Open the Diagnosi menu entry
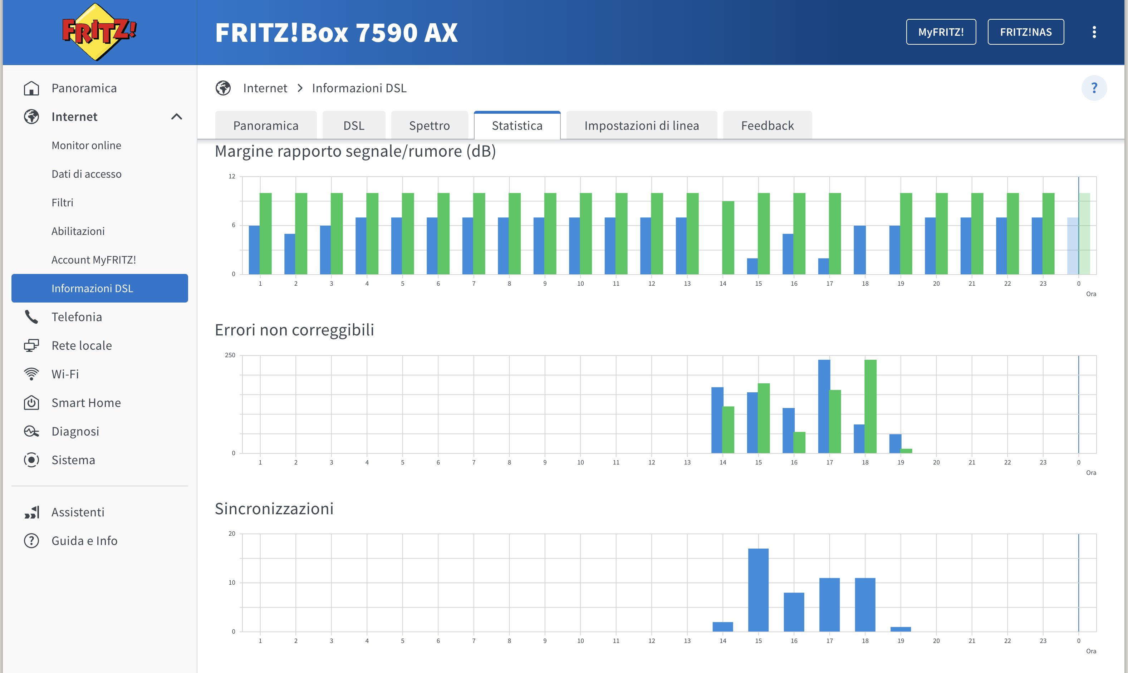This screenshot has height=673, width=1128. click(x=100, y=431)
